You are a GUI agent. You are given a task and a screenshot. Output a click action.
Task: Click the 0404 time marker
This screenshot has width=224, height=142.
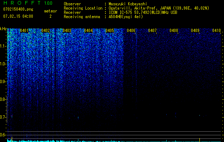point(88,31)
